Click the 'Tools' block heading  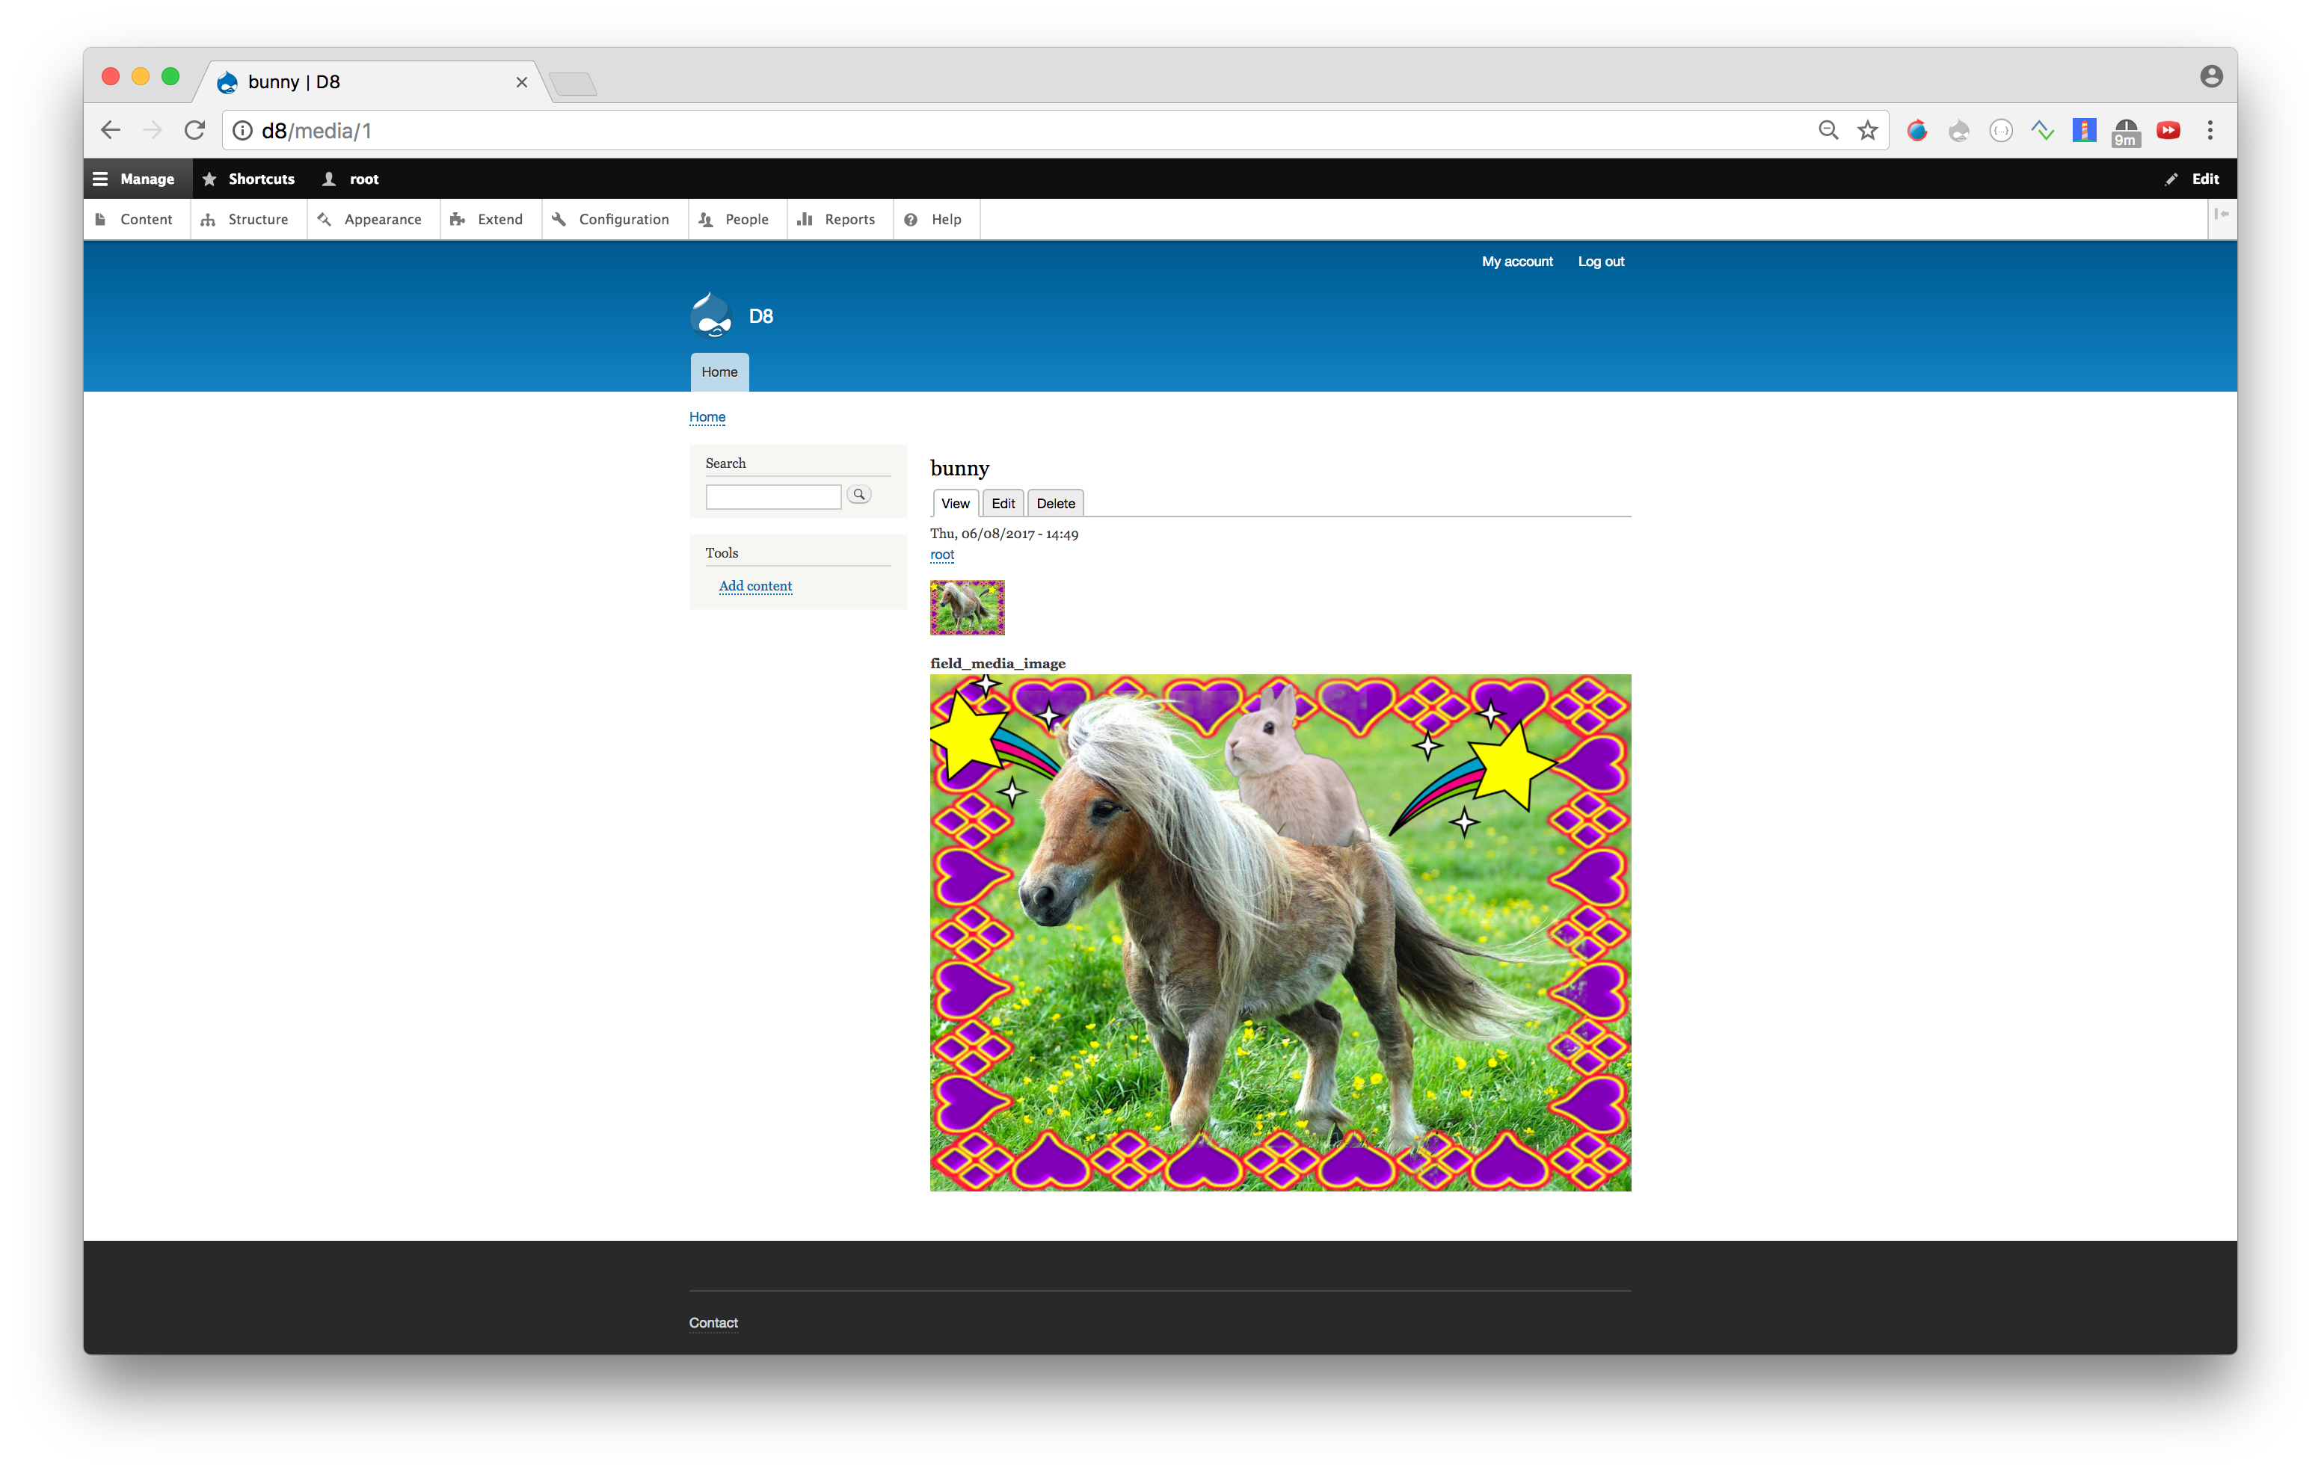coord(721,553)
